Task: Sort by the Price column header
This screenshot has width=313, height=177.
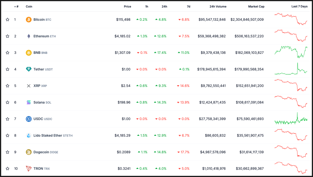Action: (127, 6)
